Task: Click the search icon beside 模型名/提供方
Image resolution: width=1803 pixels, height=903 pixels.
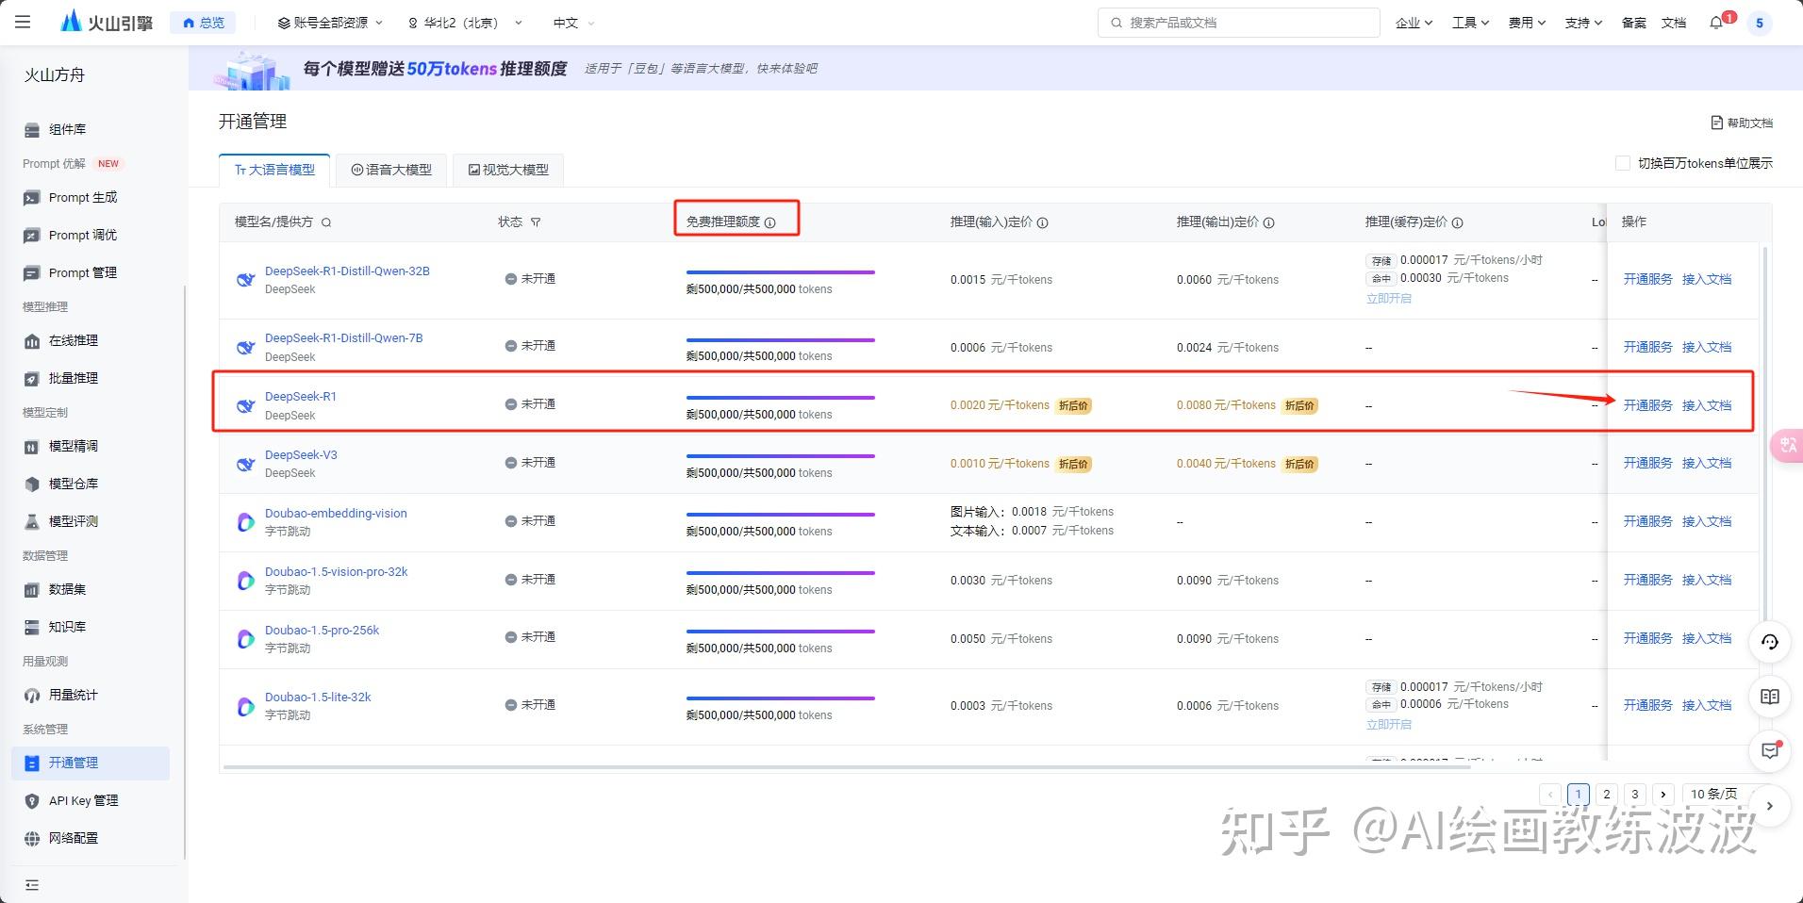Action: click(326, 222)
